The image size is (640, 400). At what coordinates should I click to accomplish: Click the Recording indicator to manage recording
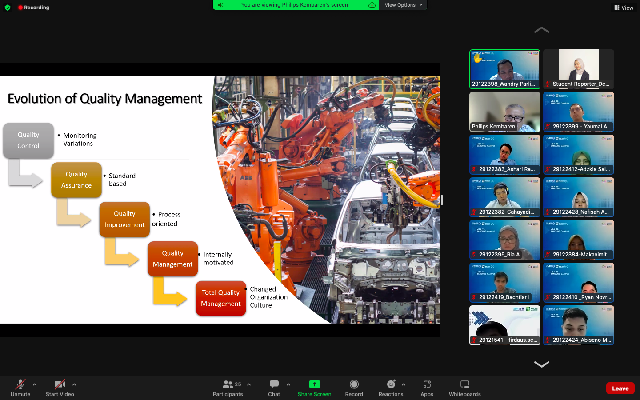[x=33, y=7]
